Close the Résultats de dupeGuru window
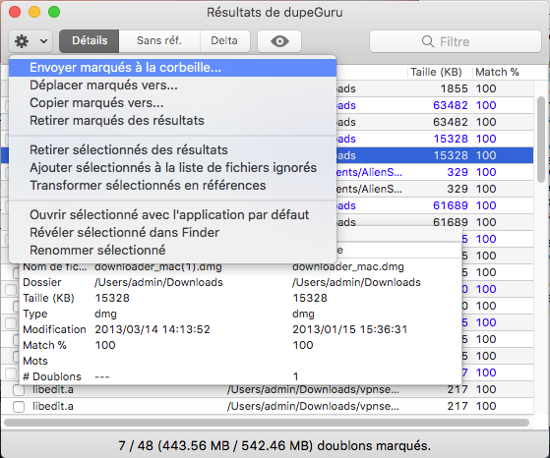This screenshot has width=550, height=458. (15, 12)
